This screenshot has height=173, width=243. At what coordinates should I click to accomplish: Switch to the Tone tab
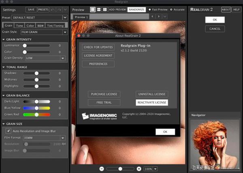click(20, 25)
